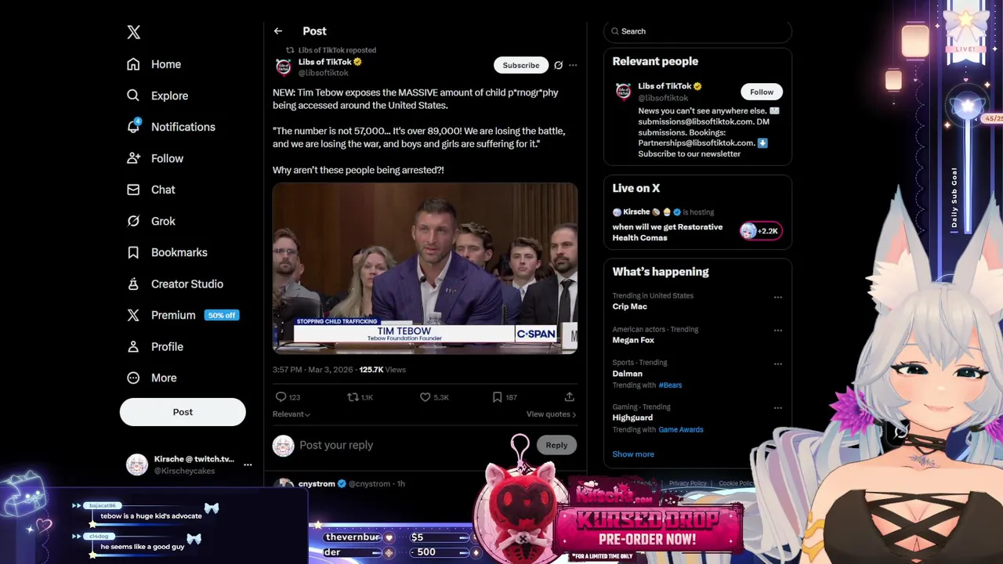Image resolution: width=1003 pixels, height=564 pixels.
Task: Click the Search input box
Action: coord(697,31)
